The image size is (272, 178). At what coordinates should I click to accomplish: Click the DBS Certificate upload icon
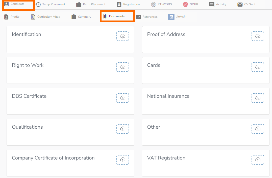123,98
